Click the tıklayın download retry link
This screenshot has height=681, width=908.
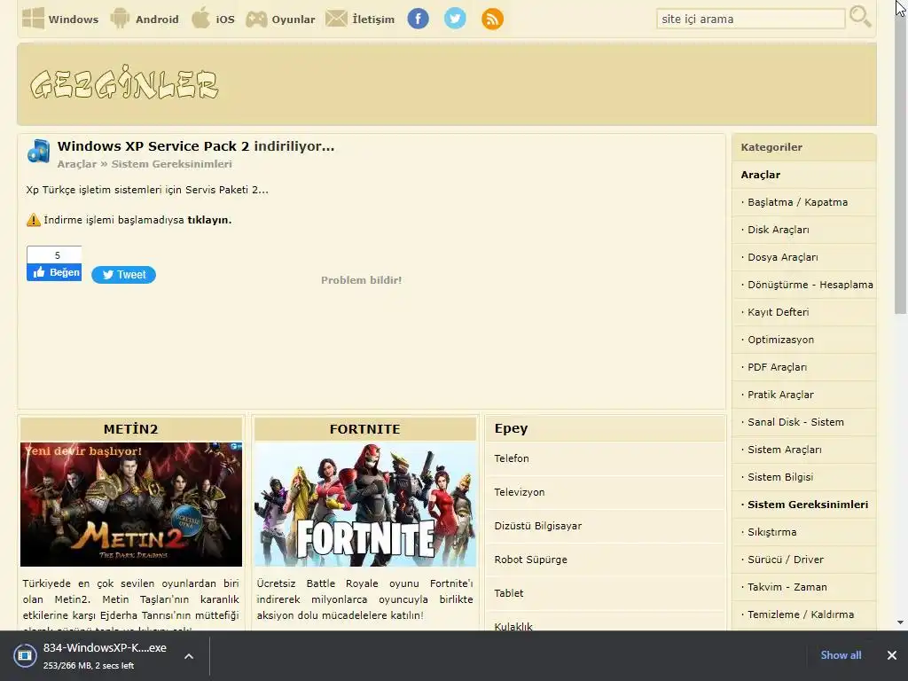(x=209, y=220)
